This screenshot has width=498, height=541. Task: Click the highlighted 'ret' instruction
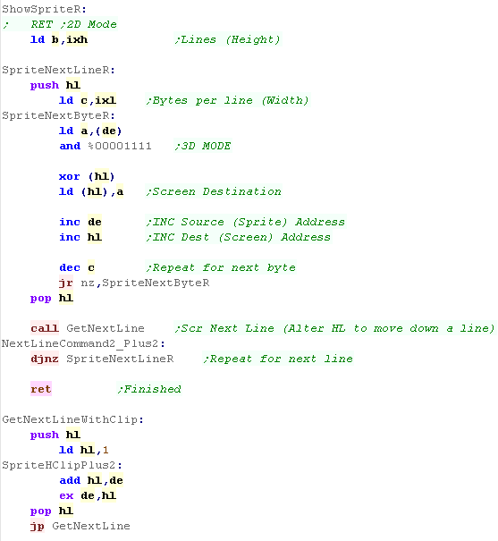[x=41, y=389]
